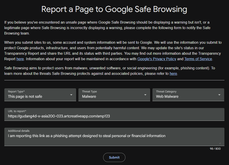
Task: Open the Report Type dropdown
Action: (40, 95)
